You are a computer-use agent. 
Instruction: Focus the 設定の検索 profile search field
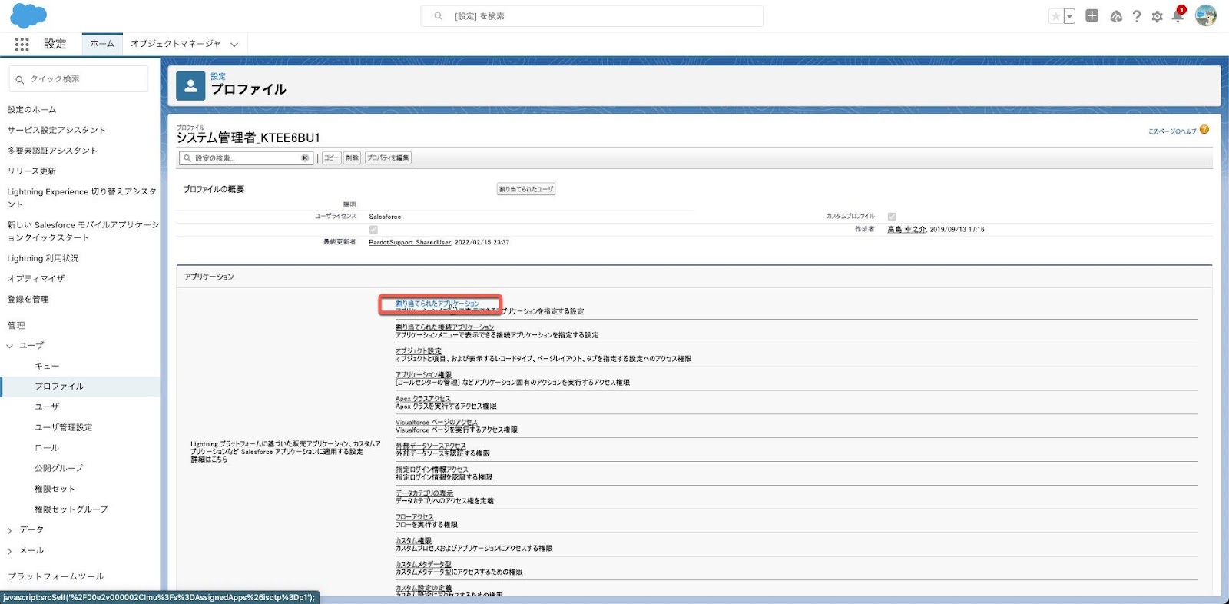click(x=245, y=158)
